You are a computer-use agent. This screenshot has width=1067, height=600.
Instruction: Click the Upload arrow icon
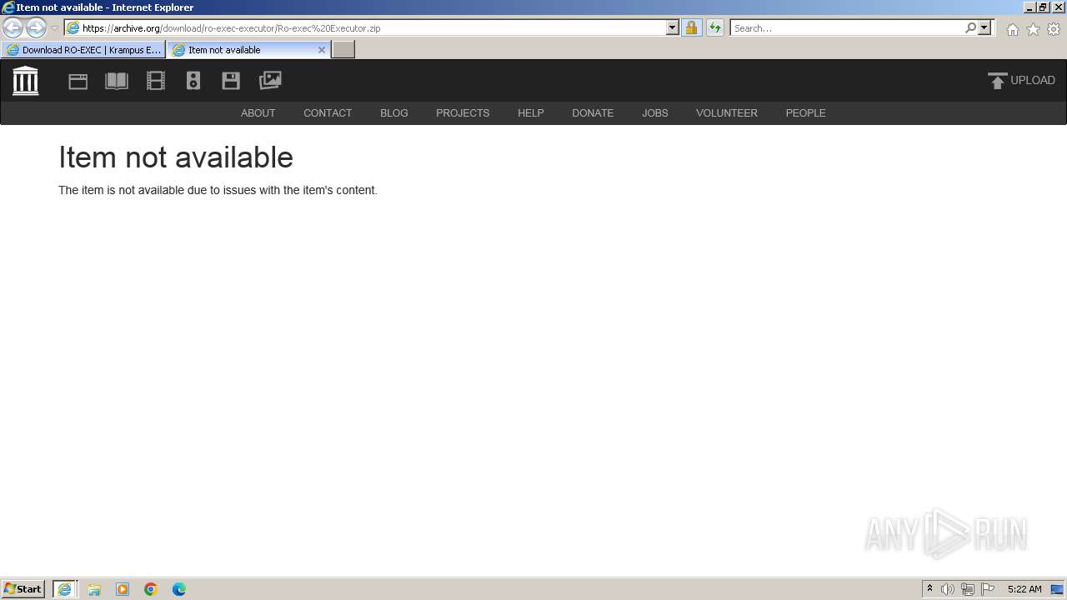coord(998,81)
